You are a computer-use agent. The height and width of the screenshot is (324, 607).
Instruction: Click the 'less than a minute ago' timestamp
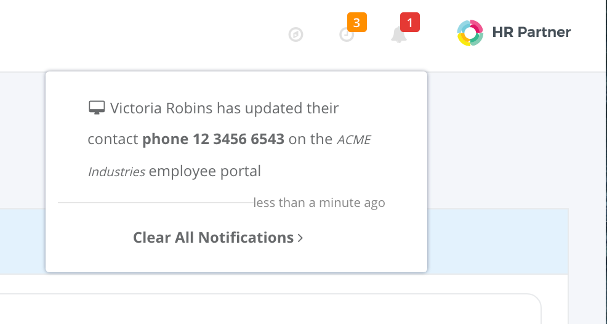click(320, 203)
